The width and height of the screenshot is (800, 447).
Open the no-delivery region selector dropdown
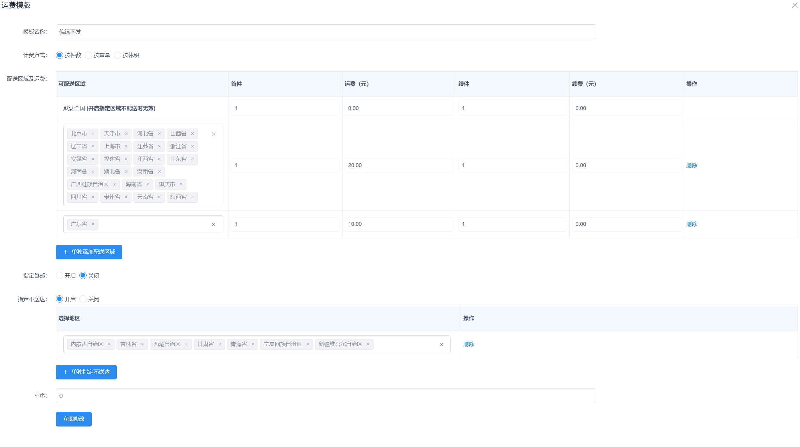(404, 344)
